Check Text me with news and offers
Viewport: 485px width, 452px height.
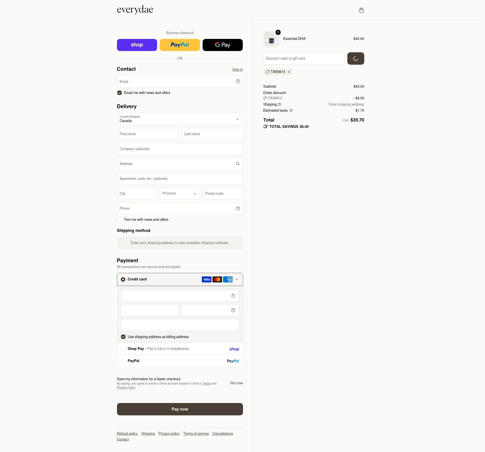pyautogui.click(x=119, y=220)
